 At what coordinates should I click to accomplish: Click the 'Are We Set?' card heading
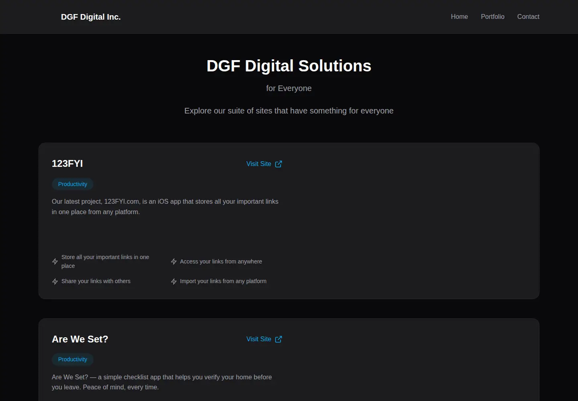coord(80,339)
